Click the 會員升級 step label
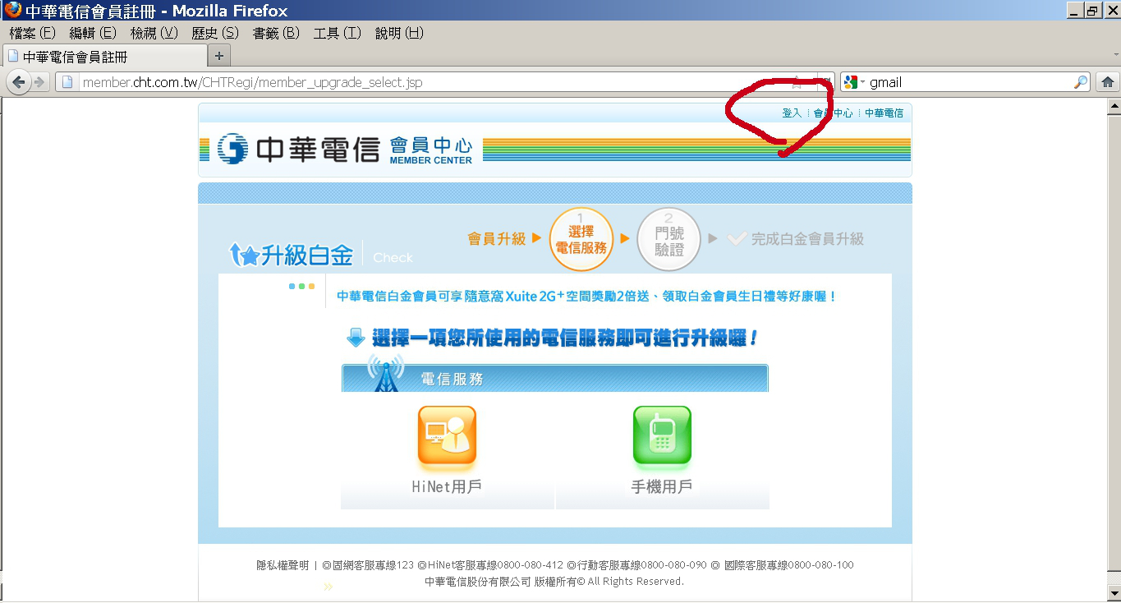Screen dimensions: 1121x603 [x=497, y=239]
